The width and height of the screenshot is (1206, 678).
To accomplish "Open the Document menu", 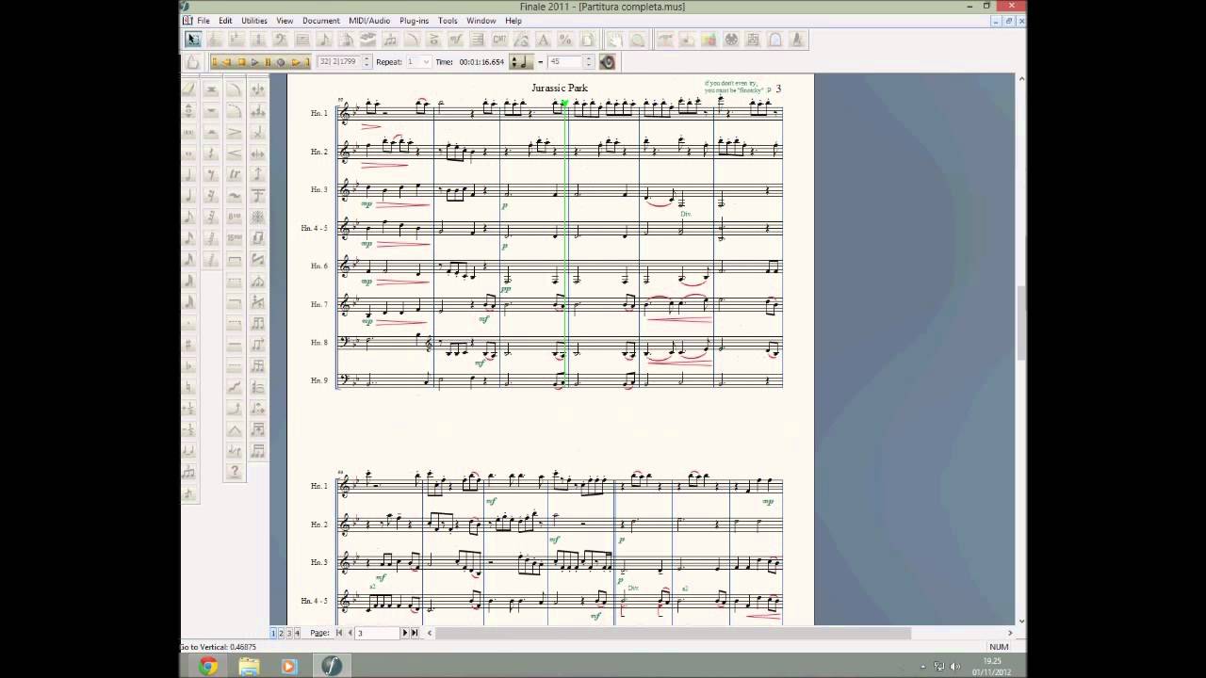I will click(x=321, y=21).
